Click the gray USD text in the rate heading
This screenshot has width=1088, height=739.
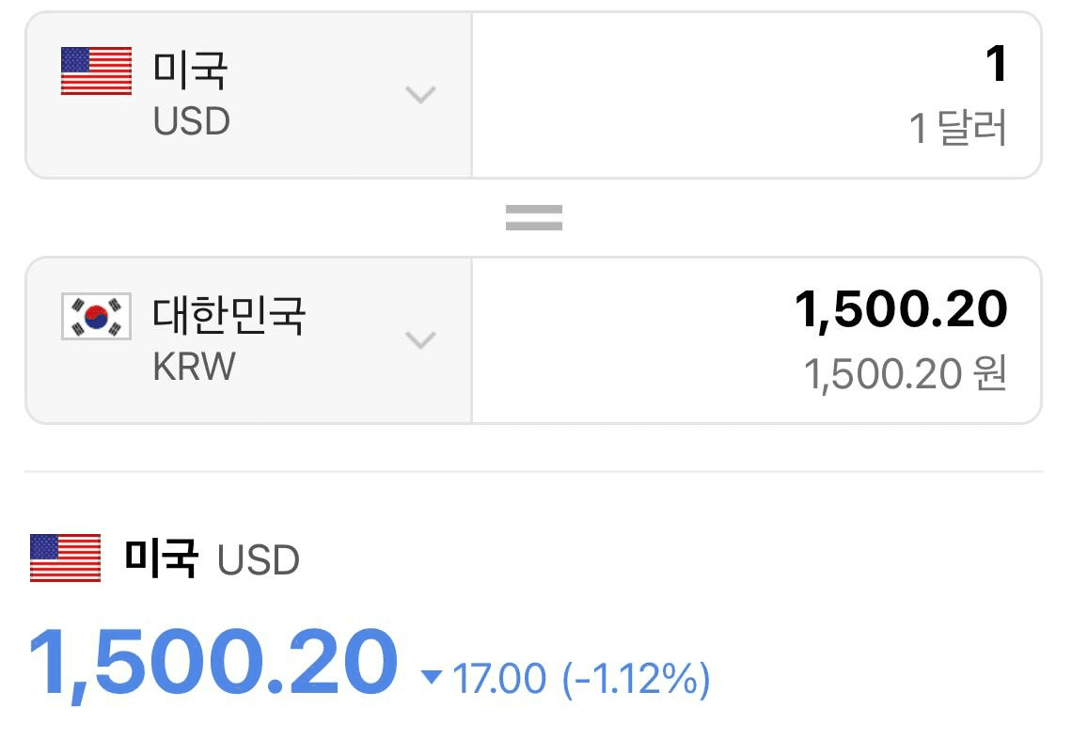tap(258, 560)
